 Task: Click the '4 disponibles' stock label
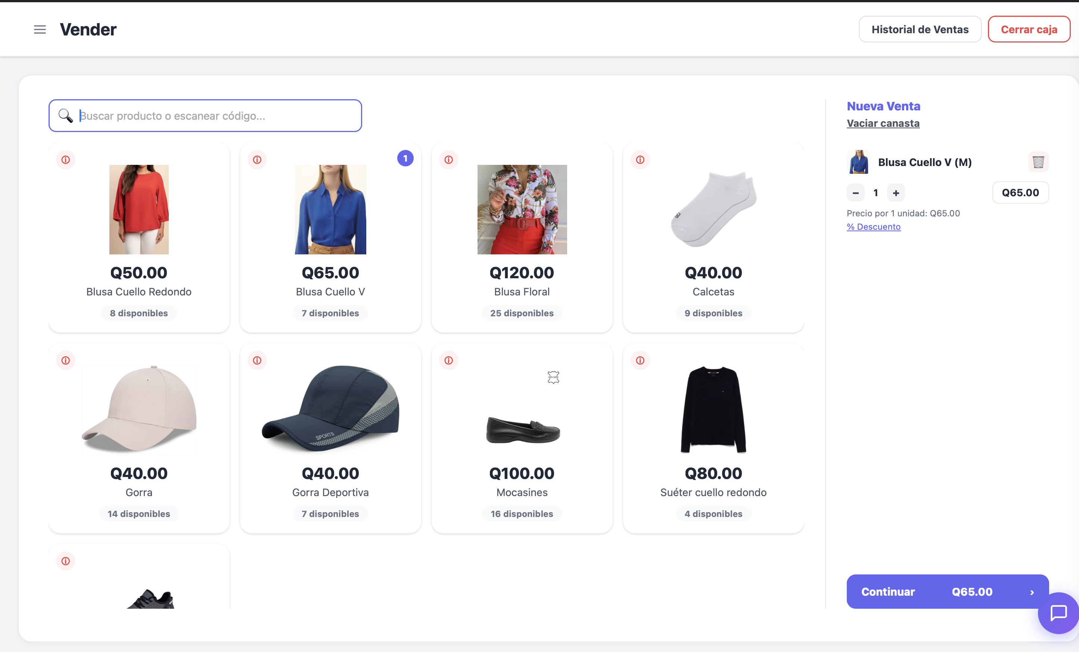[713, 513]
